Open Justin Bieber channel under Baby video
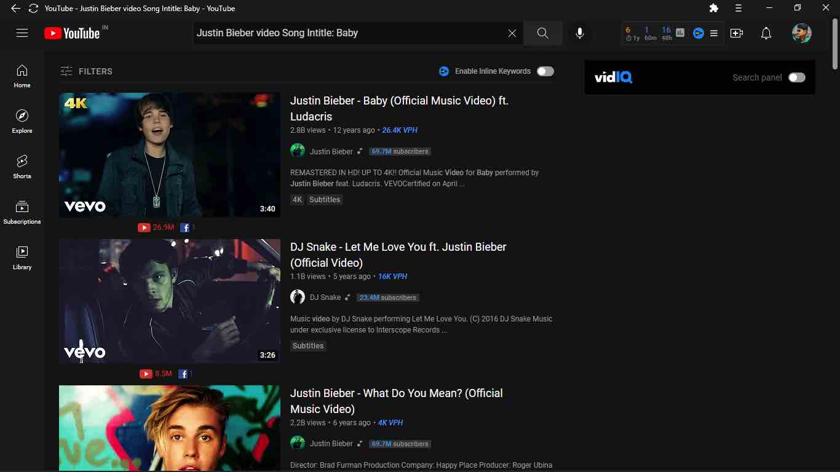 [331, 151]
